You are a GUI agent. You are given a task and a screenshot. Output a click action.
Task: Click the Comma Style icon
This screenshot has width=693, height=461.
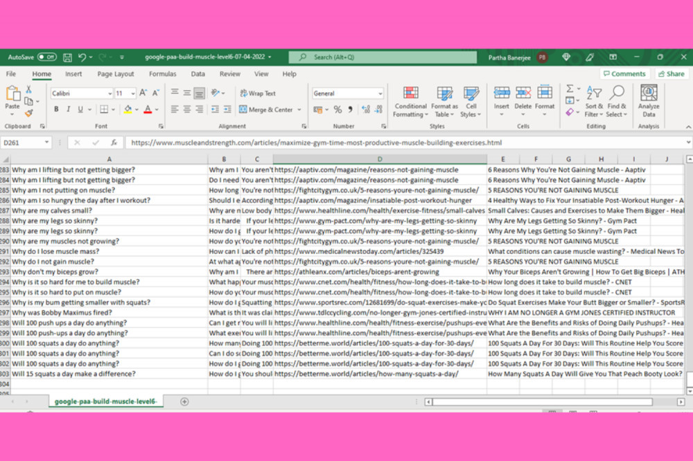pos(350,109)
